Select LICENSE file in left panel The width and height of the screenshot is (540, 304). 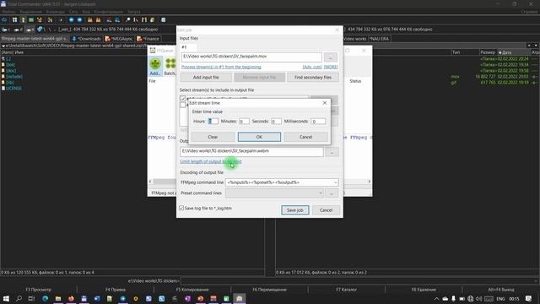pos(13,88)
